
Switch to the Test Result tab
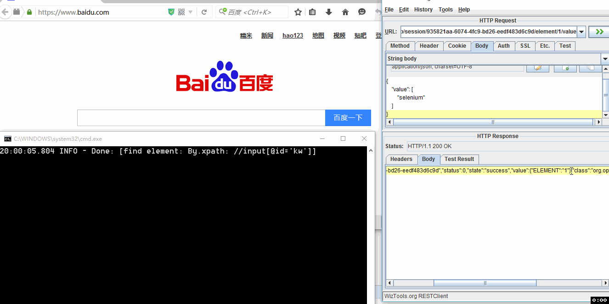tap(459, 159)
